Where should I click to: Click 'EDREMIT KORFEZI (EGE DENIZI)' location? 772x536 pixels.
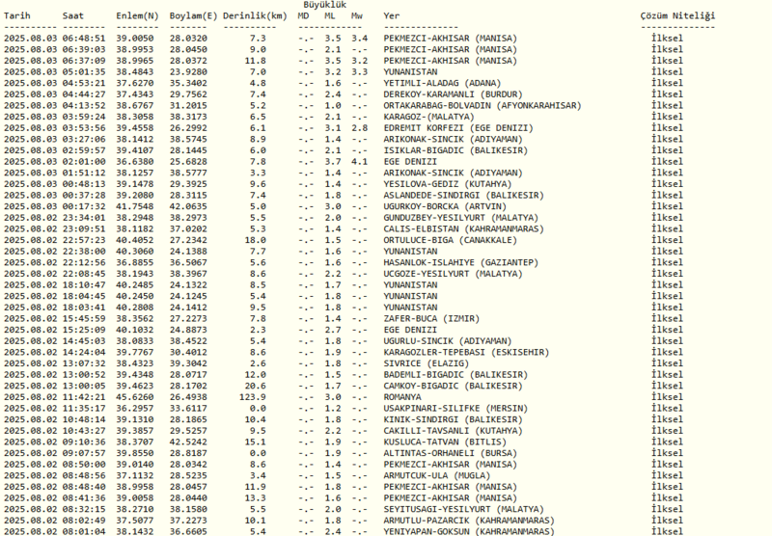(458, 128)
